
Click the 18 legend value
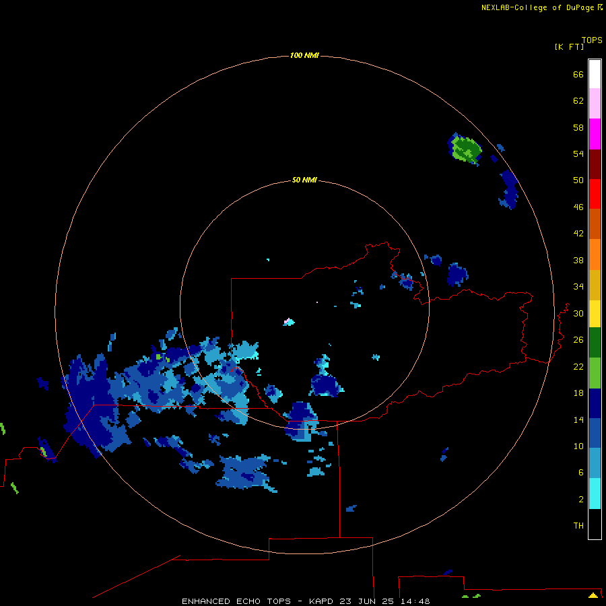pos(578,393)
